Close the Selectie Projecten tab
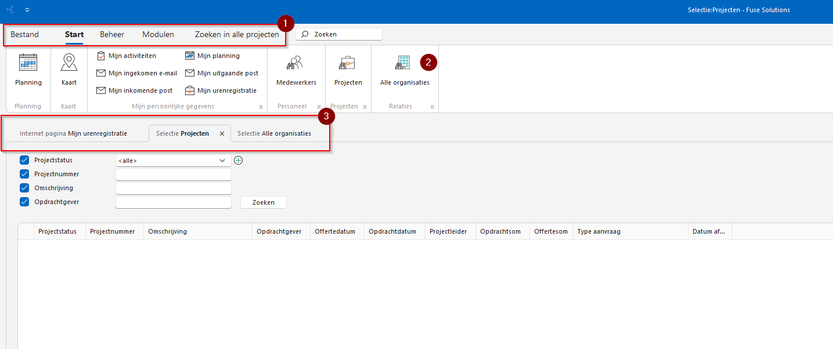 222,133
